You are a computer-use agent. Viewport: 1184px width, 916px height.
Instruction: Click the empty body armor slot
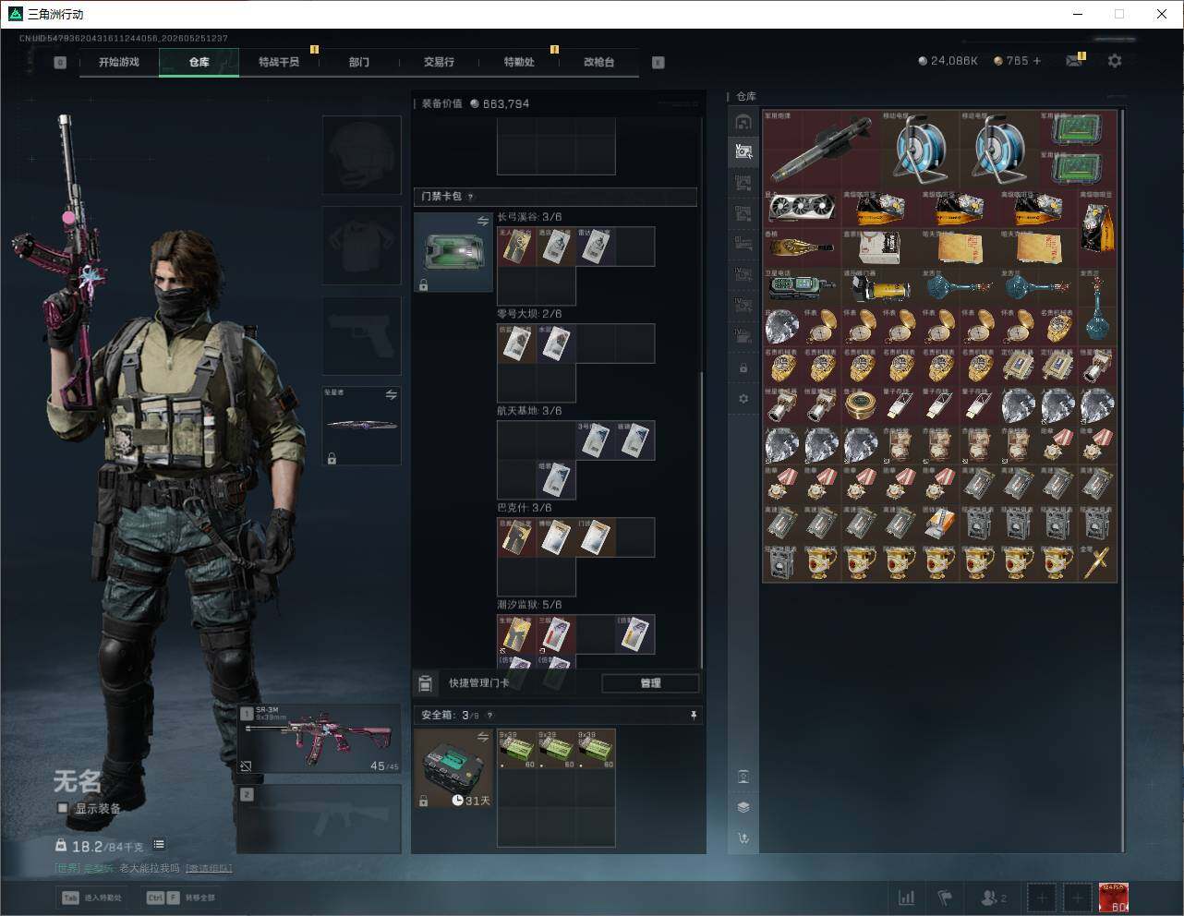point(361,245)
